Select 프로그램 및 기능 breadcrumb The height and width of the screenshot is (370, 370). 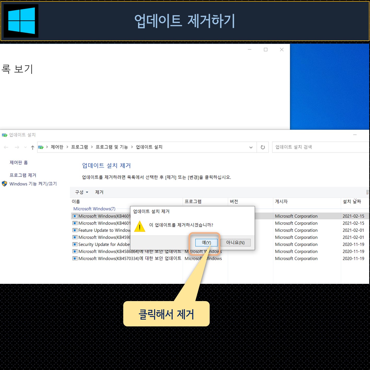click(112, 147)
